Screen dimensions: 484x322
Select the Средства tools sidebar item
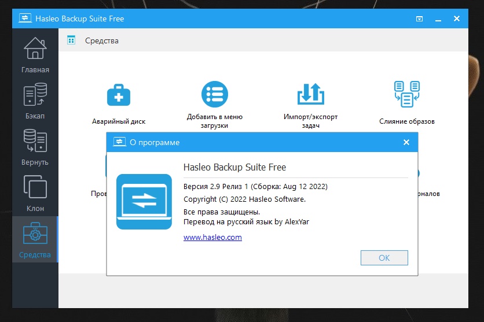point(35,239)
